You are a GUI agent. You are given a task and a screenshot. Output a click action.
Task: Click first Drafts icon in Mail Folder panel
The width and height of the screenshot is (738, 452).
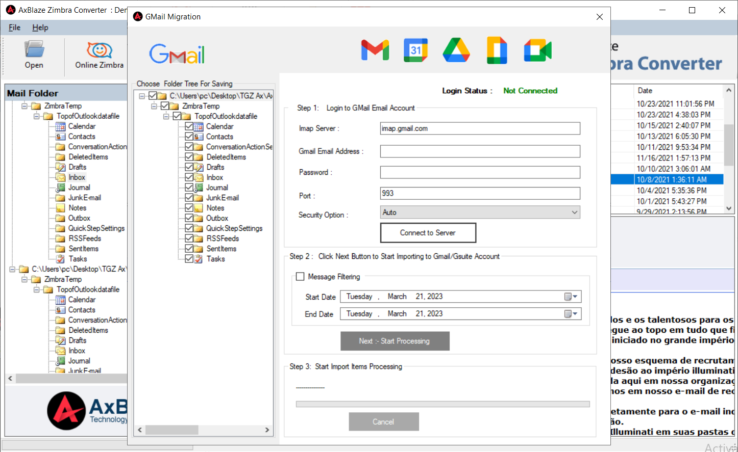[60, 167]
